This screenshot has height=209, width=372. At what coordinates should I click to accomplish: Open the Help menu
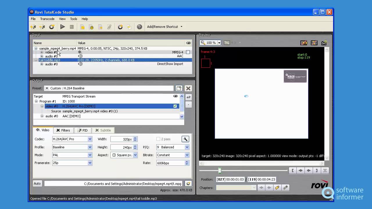(x=85, y=19)
